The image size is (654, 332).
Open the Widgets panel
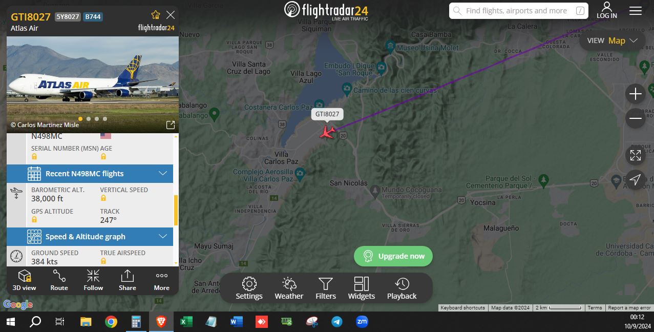click(x=362, y=288)
